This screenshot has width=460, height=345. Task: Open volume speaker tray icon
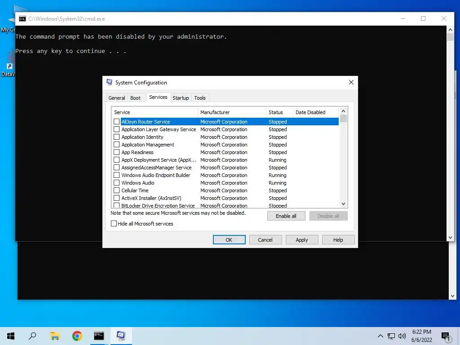pos(402,336)
